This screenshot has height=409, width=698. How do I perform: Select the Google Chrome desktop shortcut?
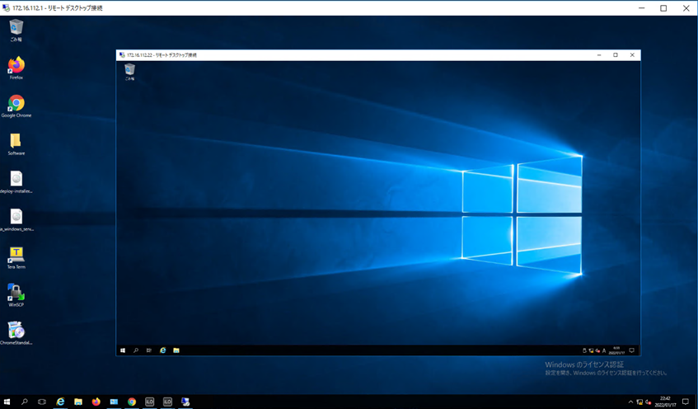coord(16,106)
